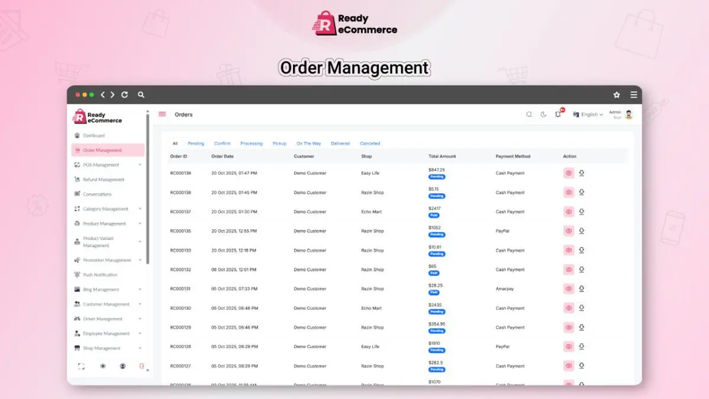Open Push Notification settings
The image size is (709, 399).
[x=99, y=275]
